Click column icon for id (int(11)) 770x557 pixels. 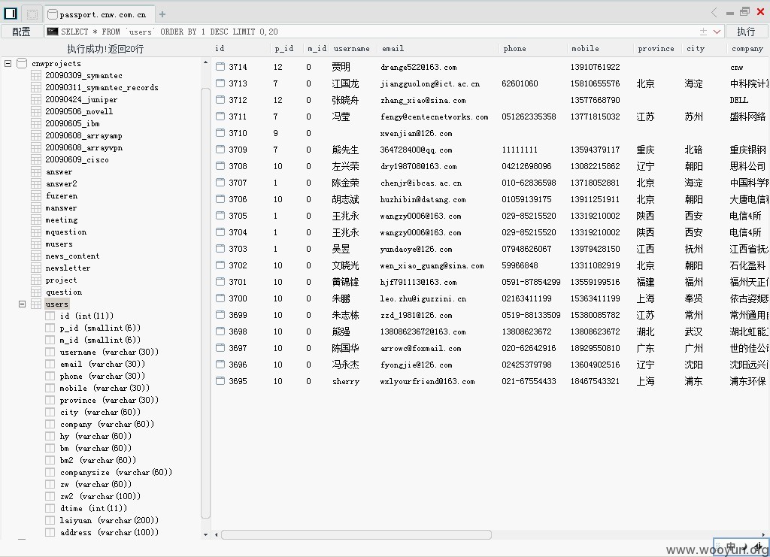click(50, 316)
